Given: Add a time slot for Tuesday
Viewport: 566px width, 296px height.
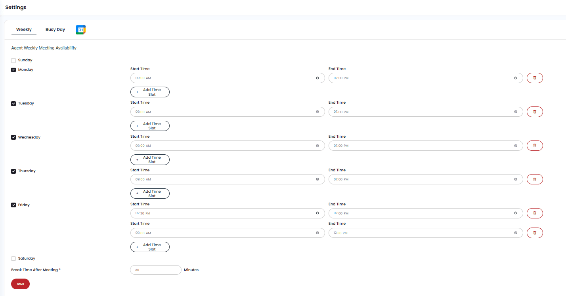Looking at the screenshot, I should tap(150, 126).
